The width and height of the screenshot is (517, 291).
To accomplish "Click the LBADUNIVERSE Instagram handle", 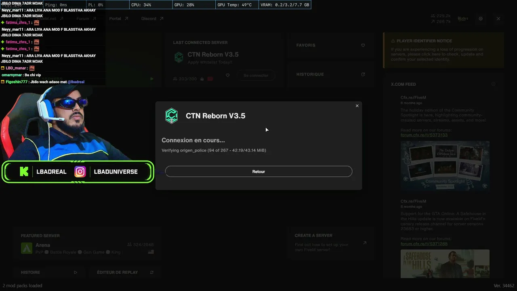I will tap(116, 172).
